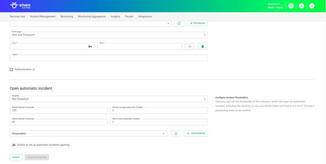326x164 pixels.
Task: Open the help question mark icon
Action: pyautogui.click(x=291, y=6)
